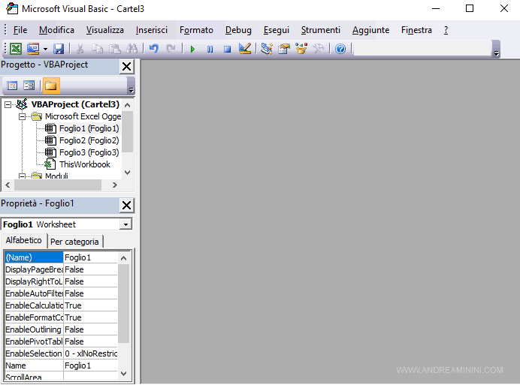
Task: Click the View Object icon in the Project panel
Action: click(29, 86)
